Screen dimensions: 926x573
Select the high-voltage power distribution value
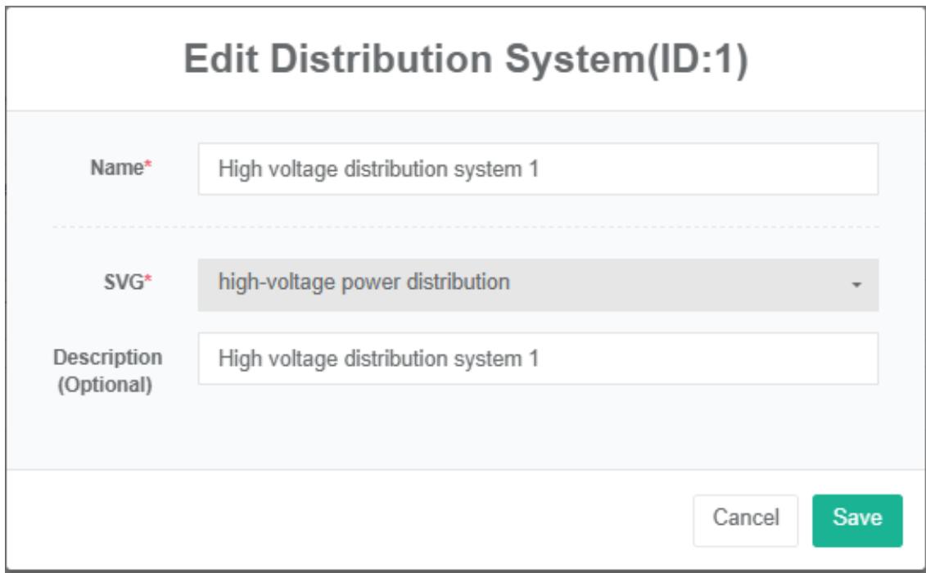(364, 283)
